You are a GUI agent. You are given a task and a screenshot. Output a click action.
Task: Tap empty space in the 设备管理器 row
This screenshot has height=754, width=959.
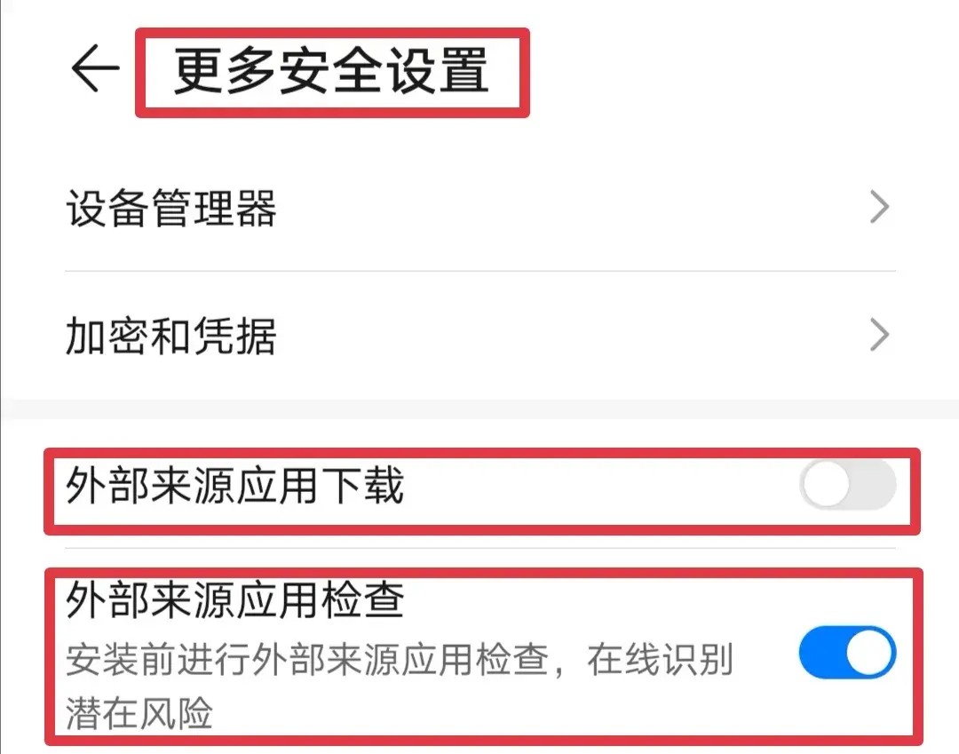click(x=569, y=208)
